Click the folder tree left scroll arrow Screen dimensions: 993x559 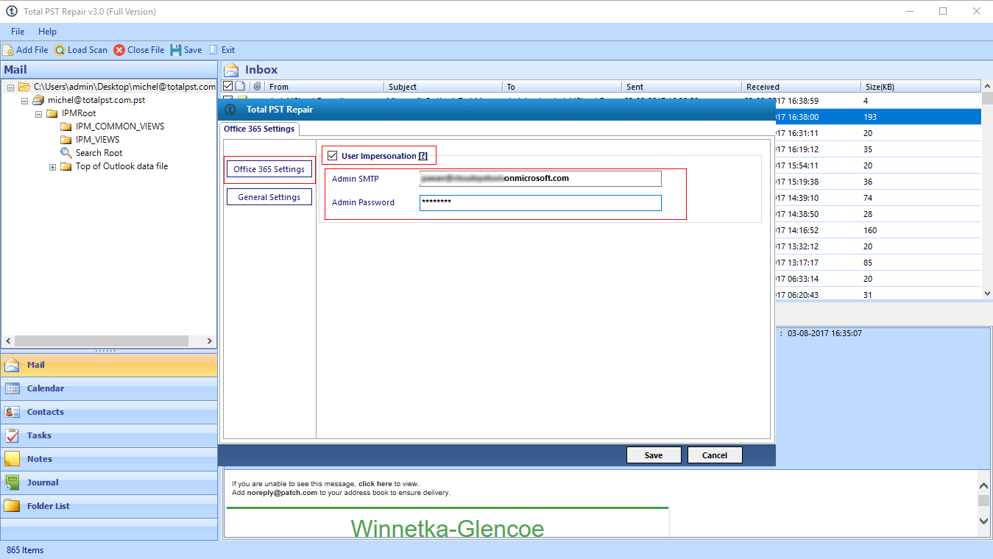click(7, 341)
